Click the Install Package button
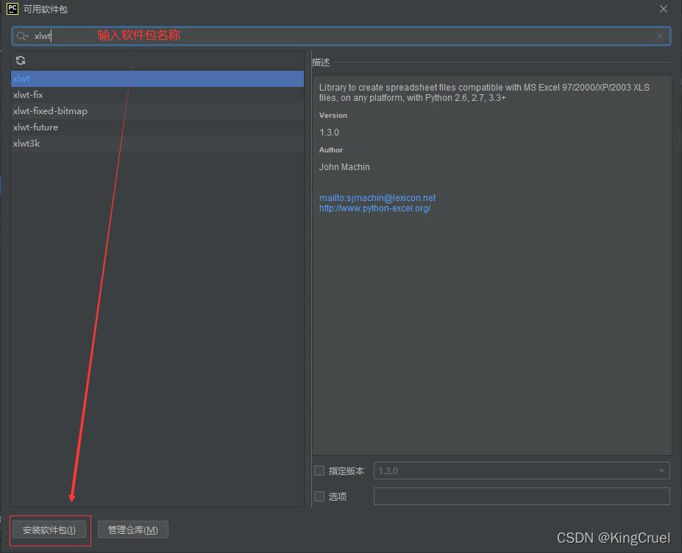This screenshot has width=682, height=553. pyautogui.click(x=49, y=530)
